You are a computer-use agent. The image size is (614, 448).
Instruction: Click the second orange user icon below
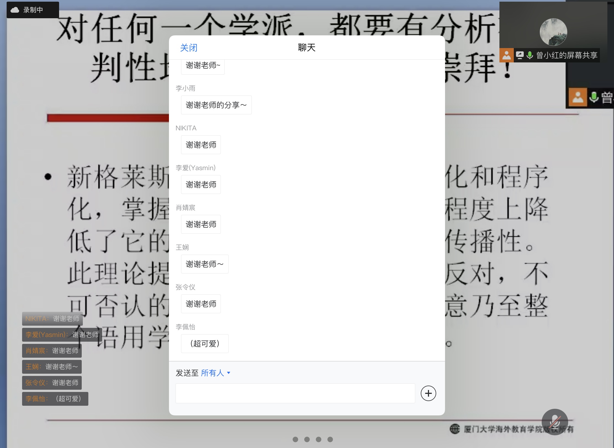tap(578, 97)
